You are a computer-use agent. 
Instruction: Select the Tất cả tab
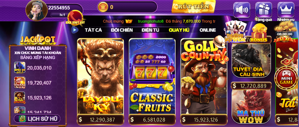tap(93, 30)
